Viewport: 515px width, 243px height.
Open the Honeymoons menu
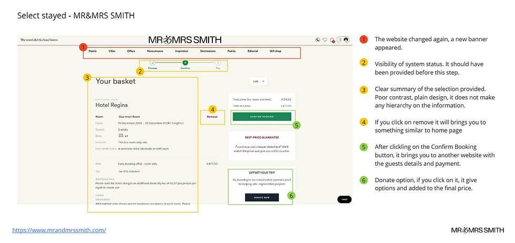(155, 52)
